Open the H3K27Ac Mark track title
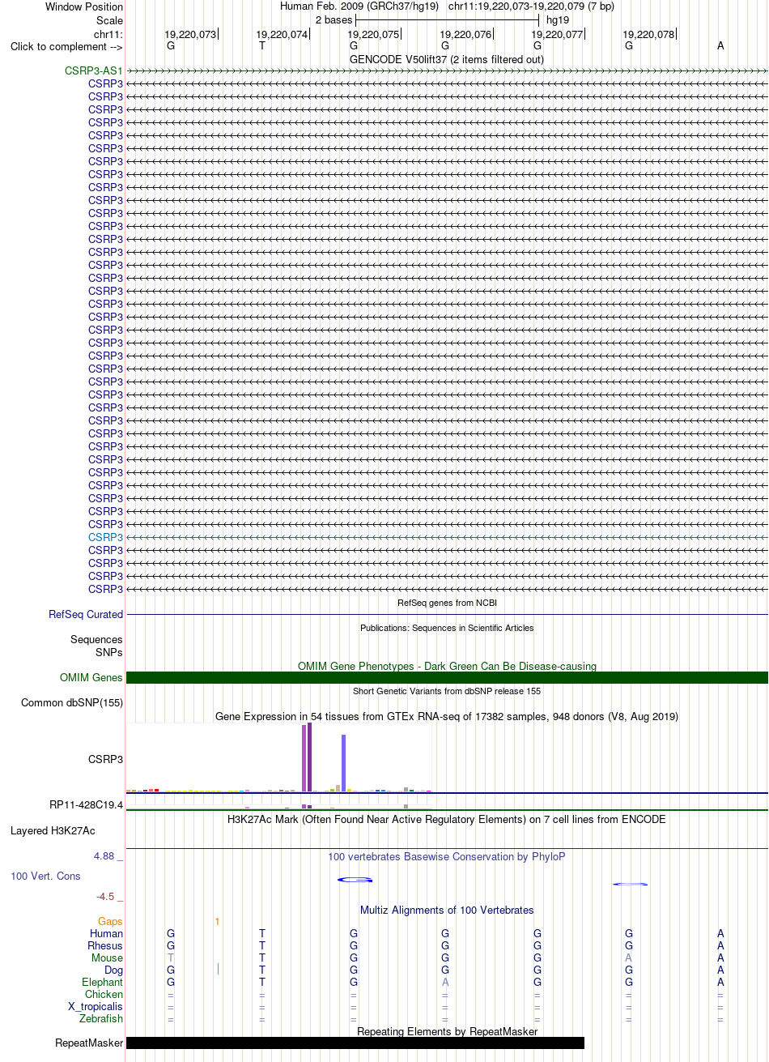 [447, 819]
